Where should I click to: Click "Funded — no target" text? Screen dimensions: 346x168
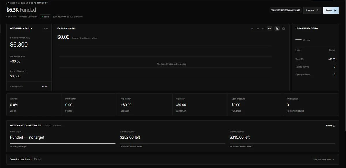click(27, 137)
